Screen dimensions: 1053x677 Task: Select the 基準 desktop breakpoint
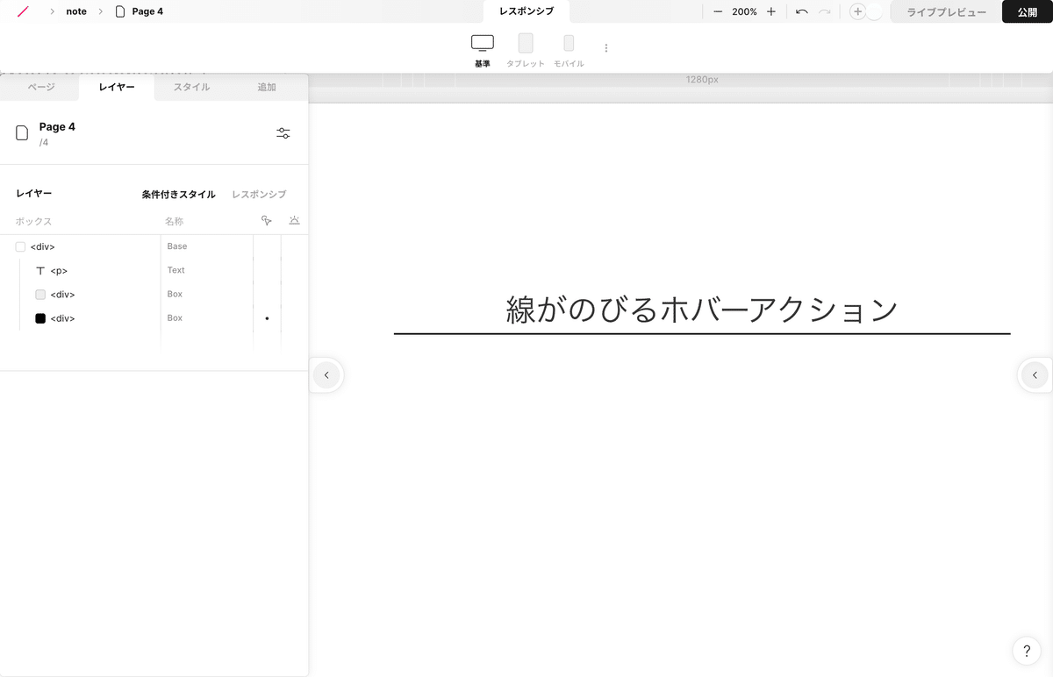tap(483, 51)
